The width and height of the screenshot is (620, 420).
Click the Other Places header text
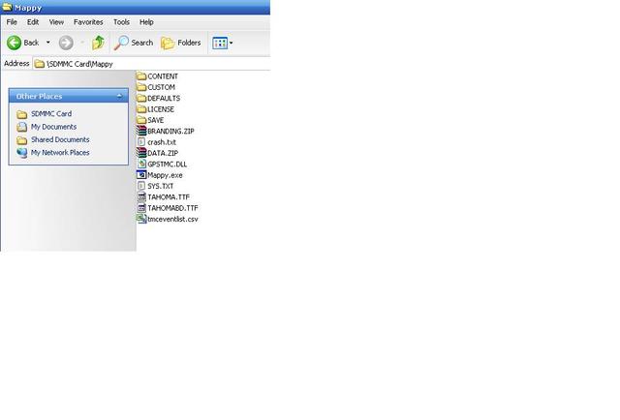tap(39, 97)
